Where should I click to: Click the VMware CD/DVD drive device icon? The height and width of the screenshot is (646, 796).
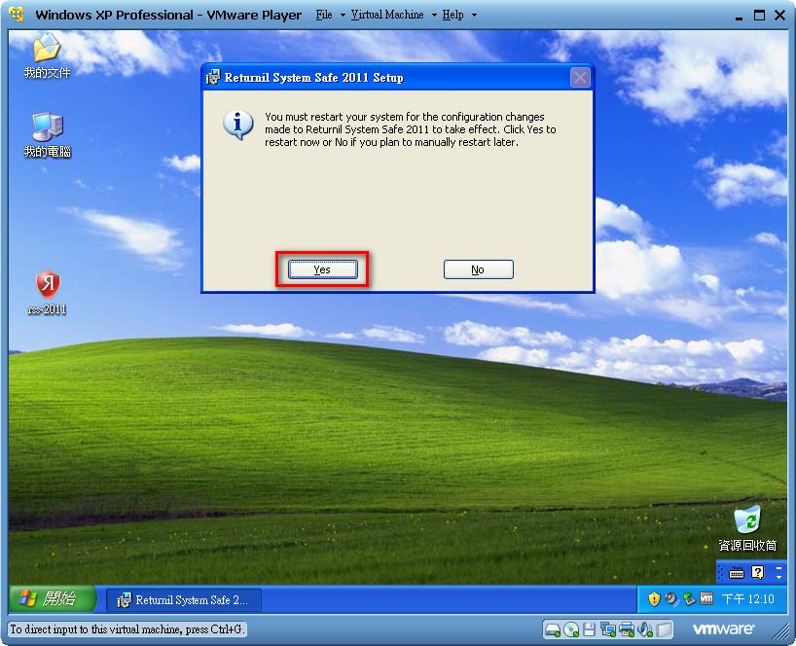571,630
